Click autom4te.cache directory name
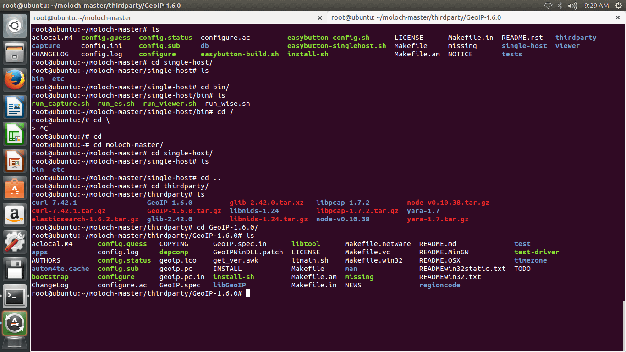This screenshot has width=626, height=352. coord(60,269)
